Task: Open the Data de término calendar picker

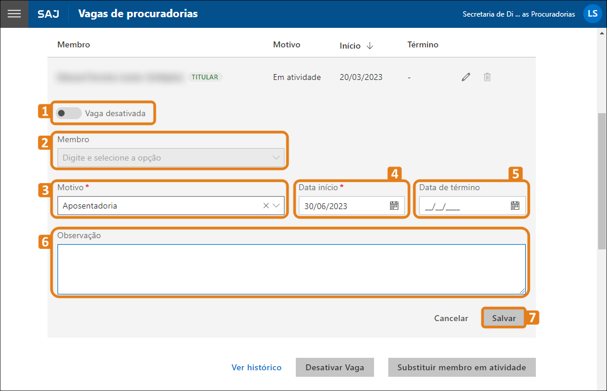Action: click(x=515, y=206)
